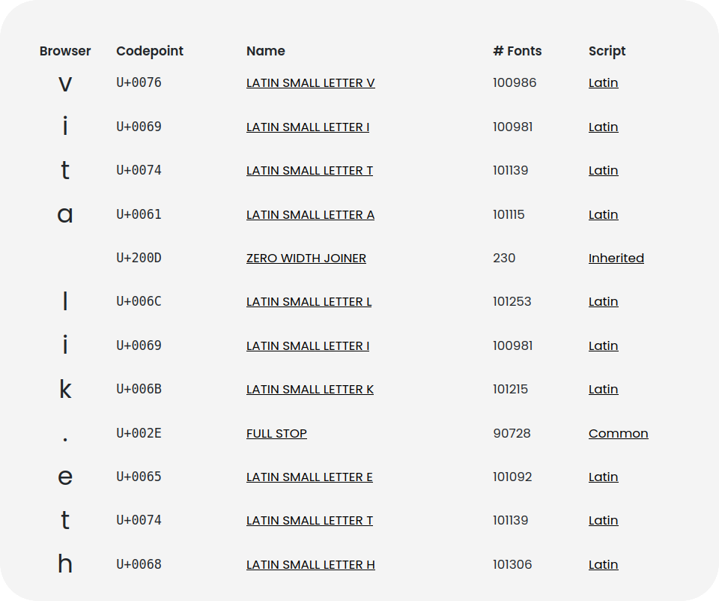Open the Latin script link for U+0068
Viewport: 719px width, 601px height.
click(603, 565)
